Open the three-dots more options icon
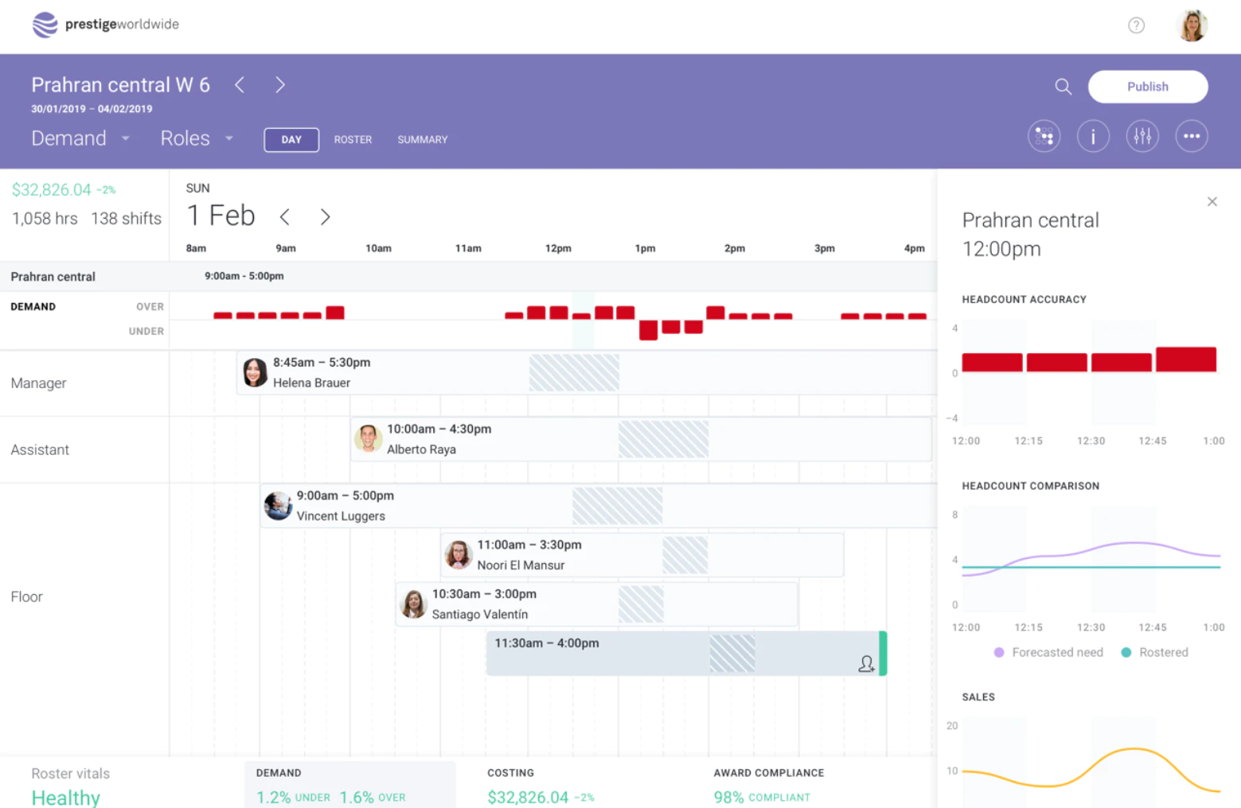 (x=1191, y=137)
